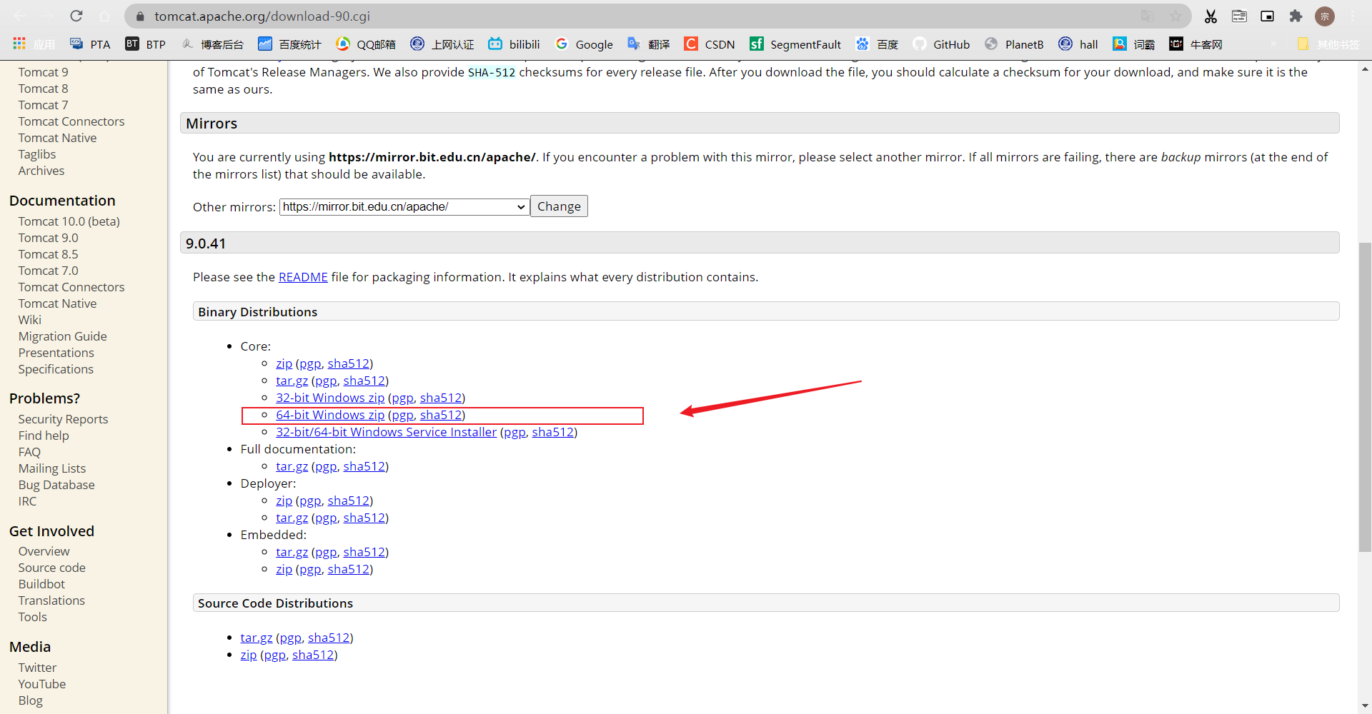Open the Chrome extensions puzzle menu
Viewport: 1372px width, 714px height.
click(x=1296, y=16)
